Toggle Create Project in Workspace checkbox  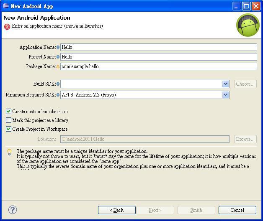click(x=9, y=129)
